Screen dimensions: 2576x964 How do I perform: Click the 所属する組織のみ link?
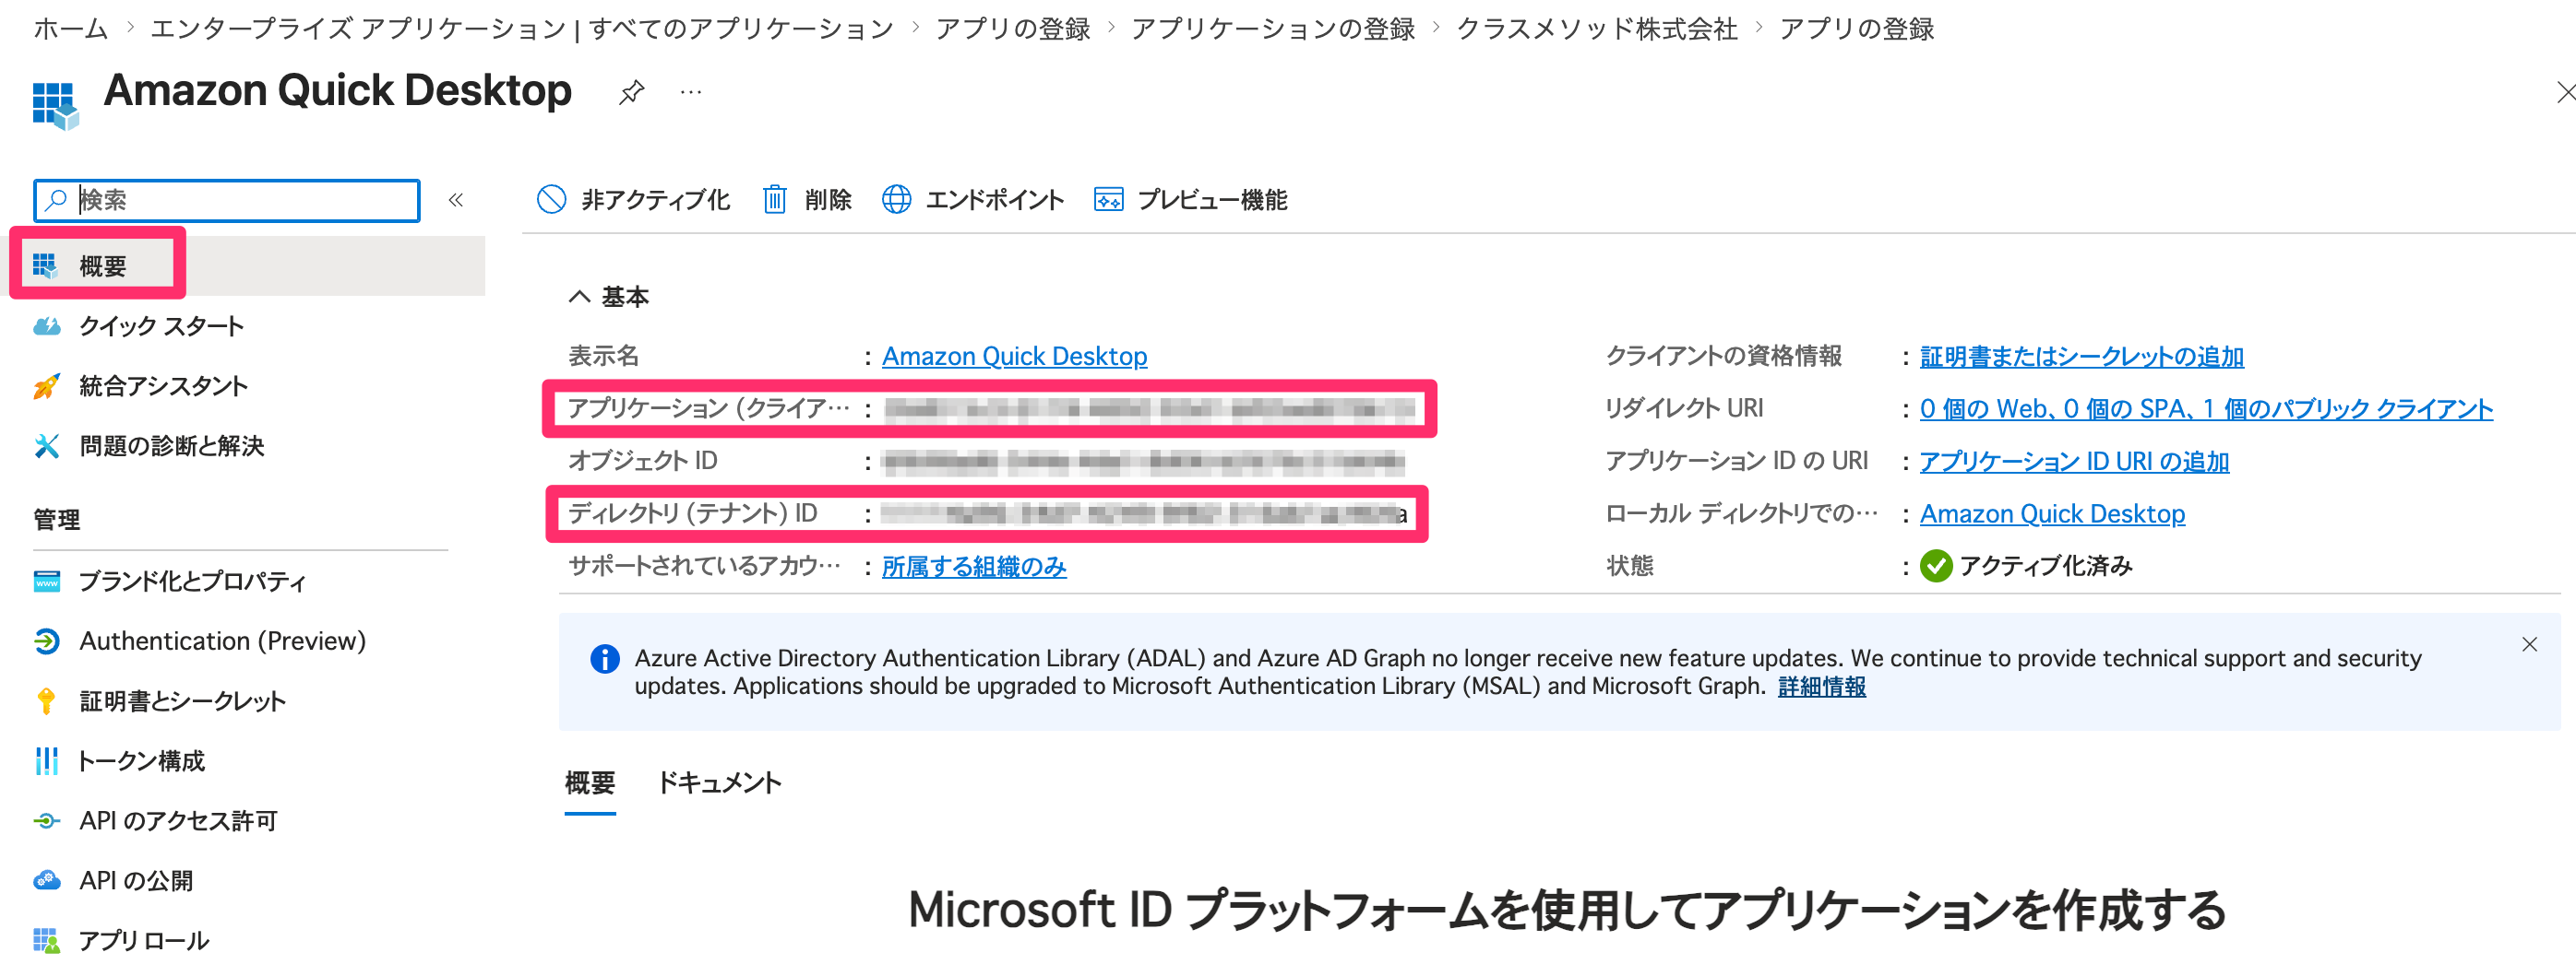[974, 567]
